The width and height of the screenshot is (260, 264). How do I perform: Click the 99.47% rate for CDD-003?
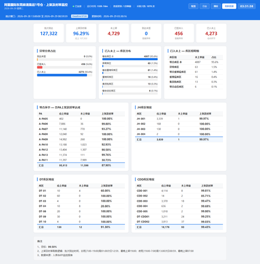(x=206, y=201)
